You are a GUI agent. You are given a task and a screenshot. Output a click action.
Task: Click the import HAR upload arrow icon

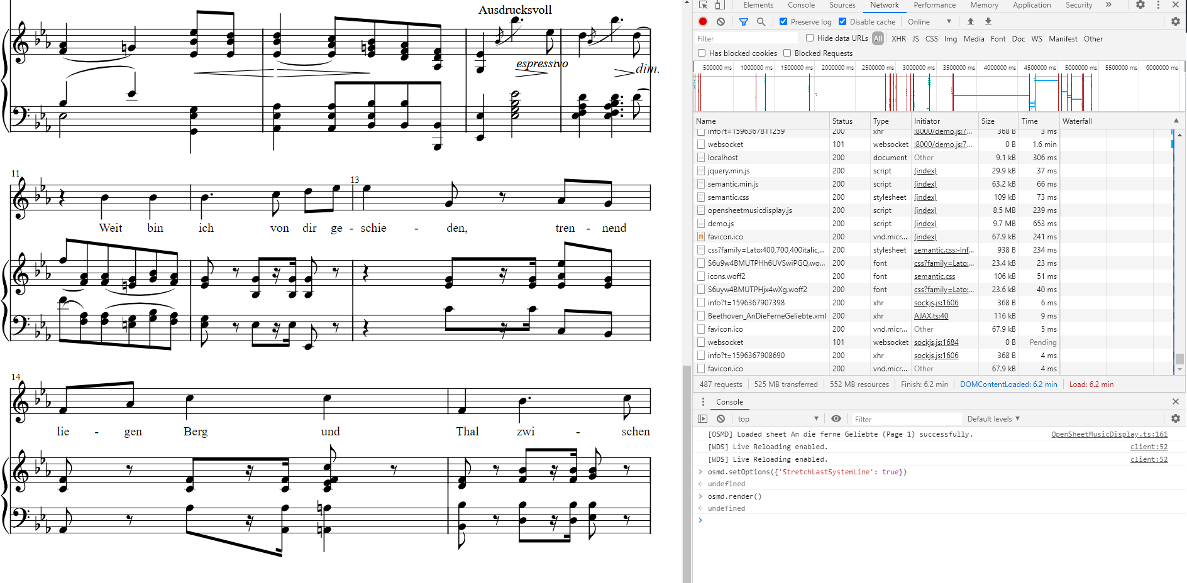971,21
